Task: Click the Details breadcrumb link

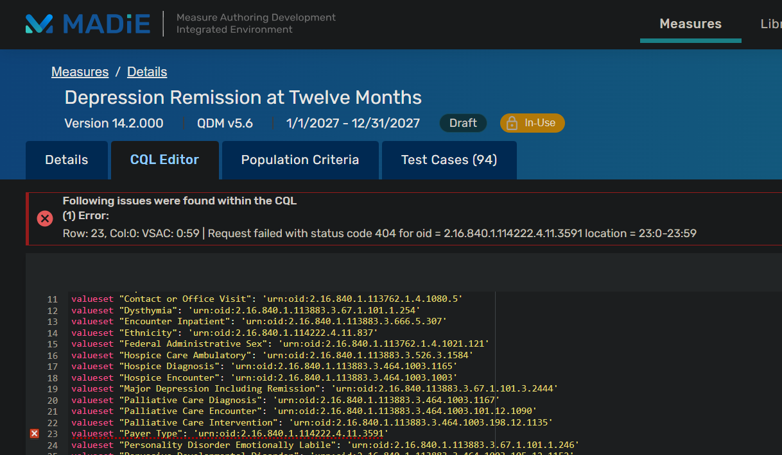Action: point(147,72)
